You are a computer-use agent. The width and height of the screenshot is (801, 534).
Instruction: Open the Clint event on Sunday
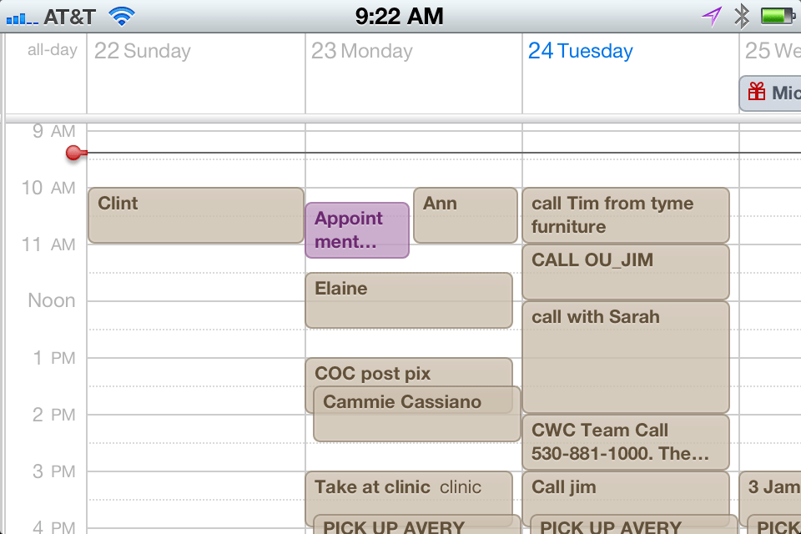pyautogui.click(x=196, y=215)
